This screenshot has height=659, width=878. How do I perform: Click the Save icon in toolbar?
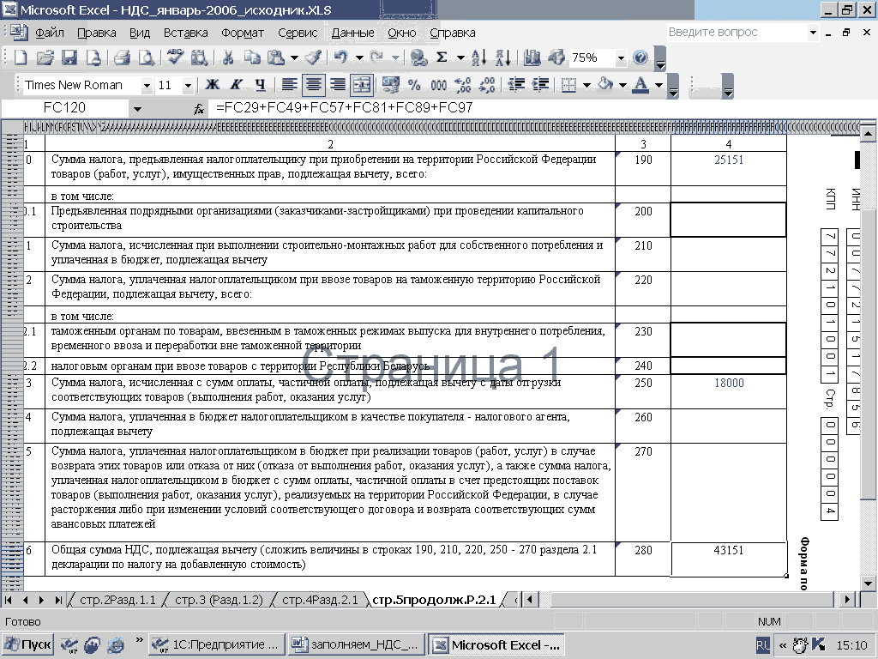(x=69, y=58)
